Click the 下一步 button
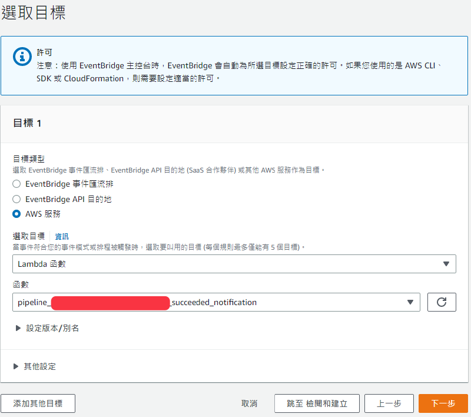 [x=442, y=403]
